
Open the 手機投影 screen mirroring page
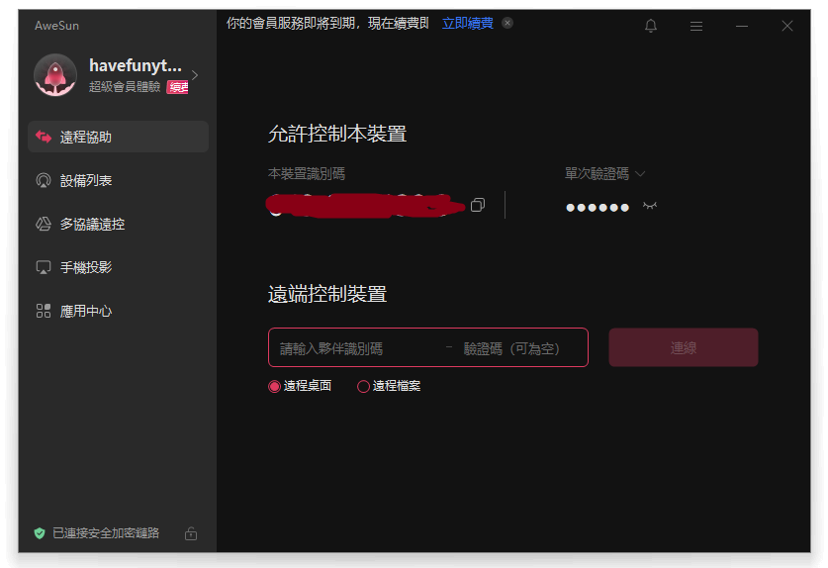(118, 267)
